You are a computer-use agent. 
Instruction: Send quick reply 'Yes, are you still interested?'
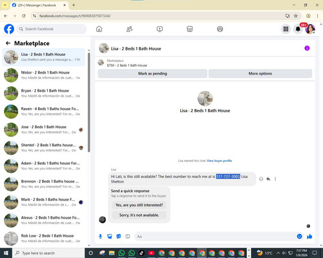tap(139, 205)
